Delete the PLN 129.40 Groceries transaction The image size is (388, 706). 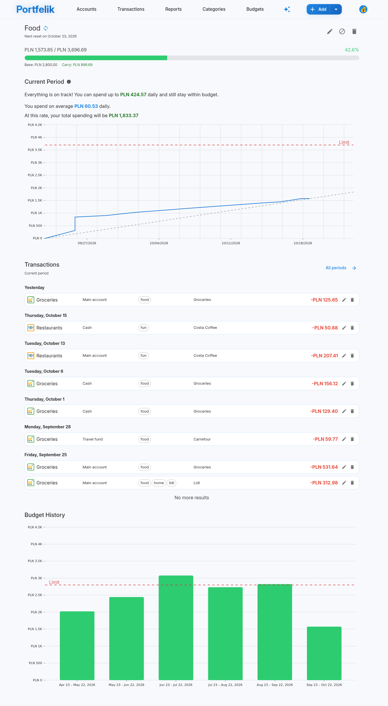pos(352,411)
